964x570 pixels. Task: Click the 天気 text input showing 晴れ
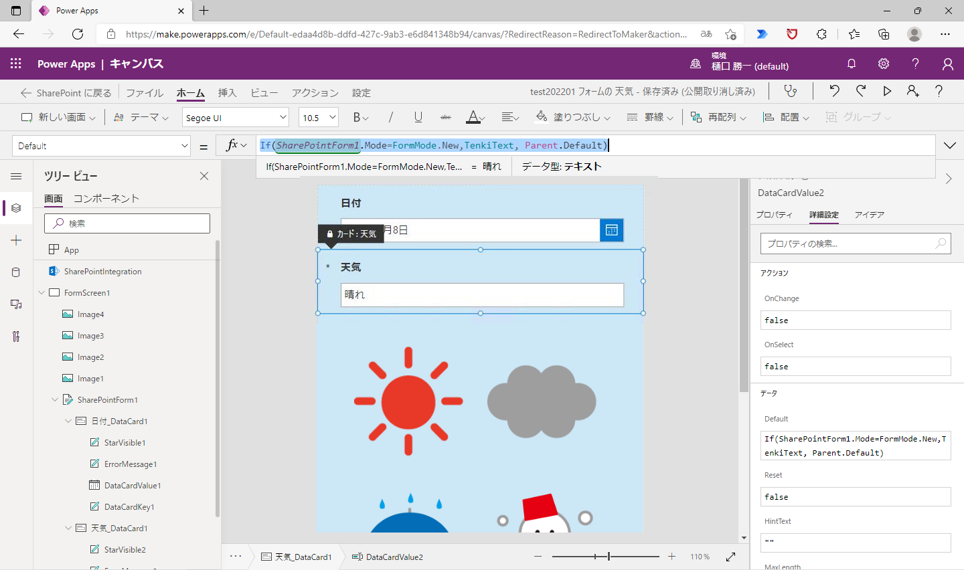coord(482,294)
